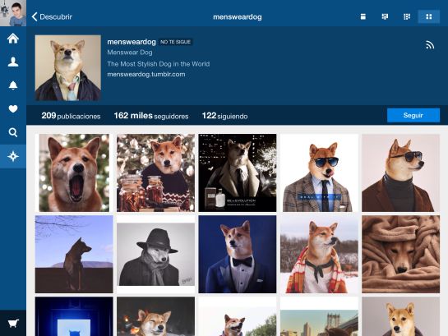
Task: Switch to small grid view
Action: 407,16
